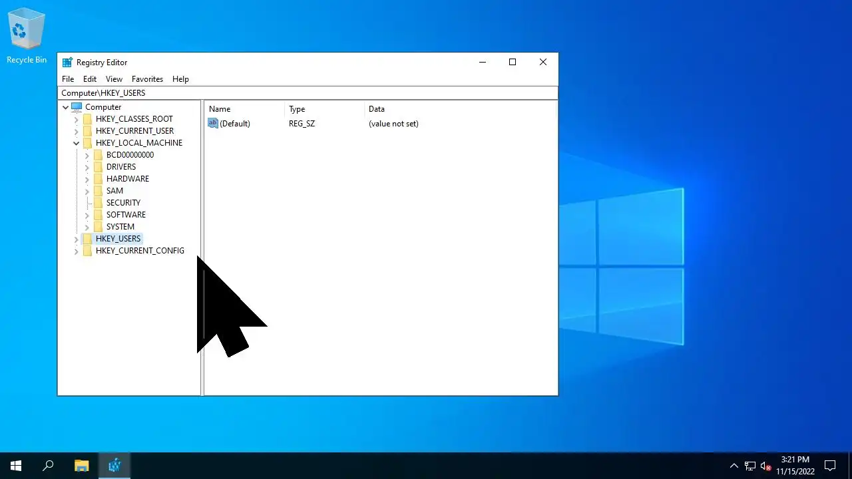Screen dimensions: 852x479
Task: Select the SOFTWARE key label
Action: pos(126,215)
